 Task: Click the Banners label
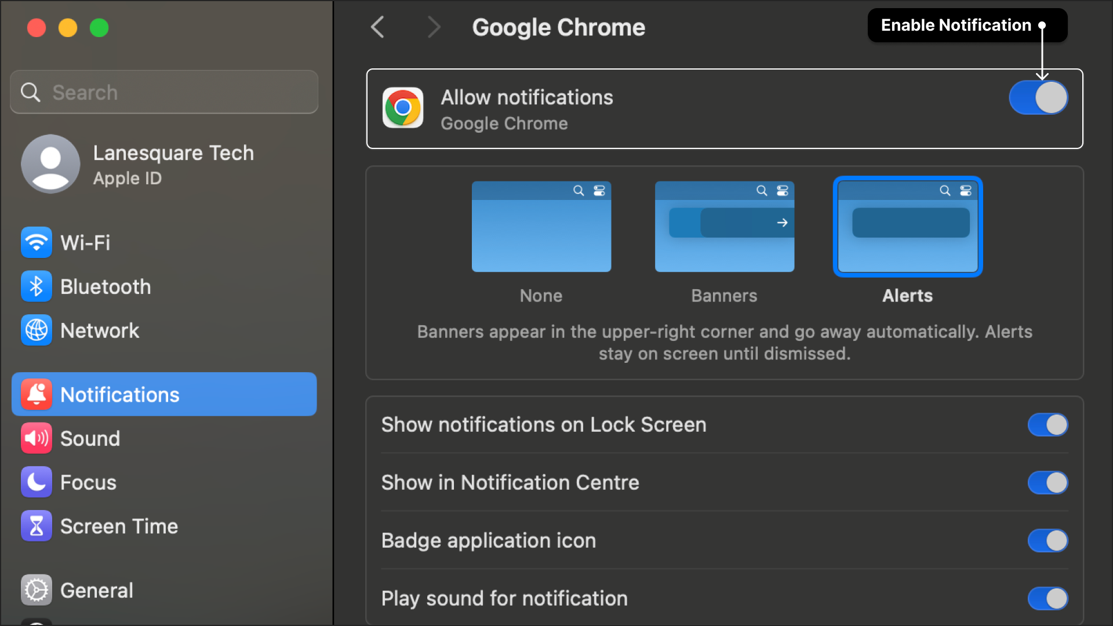(724, 296)
